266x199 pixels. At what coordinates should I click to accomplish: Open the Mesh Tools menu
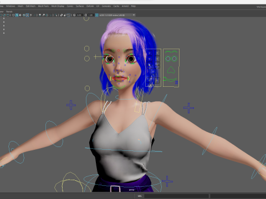pos(43,6)
